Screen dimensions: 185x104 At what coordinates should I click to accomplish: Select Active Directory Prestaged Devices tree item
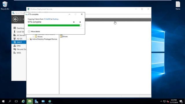pos(45,39)
